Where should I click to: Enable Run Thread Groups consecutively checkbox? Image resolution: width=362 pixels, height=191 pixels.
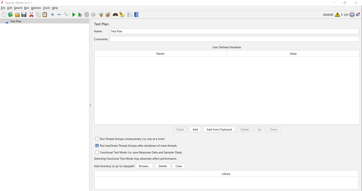(x=97, y=139)
